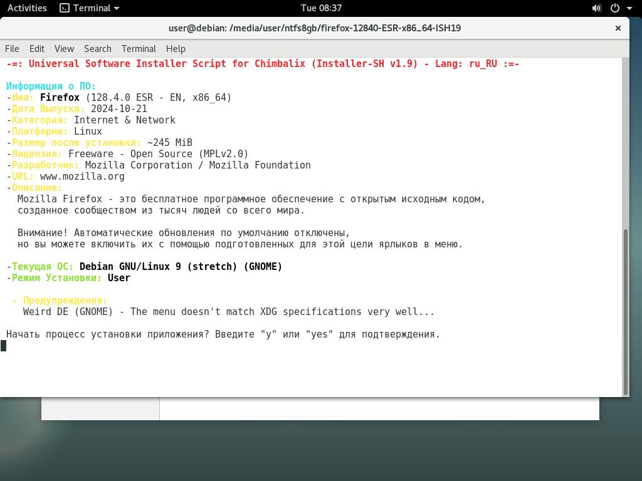Click the 'Internet & Network' category value

(125, 120)
